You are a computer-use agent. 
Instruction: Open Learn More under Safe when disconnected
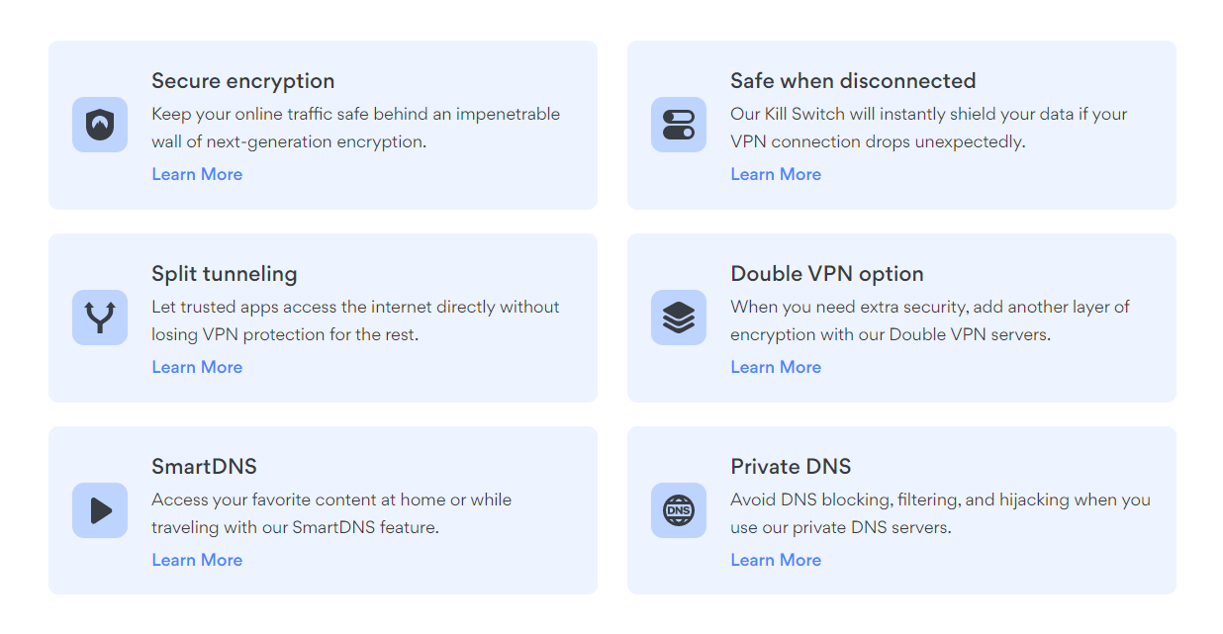click(776, 174)
